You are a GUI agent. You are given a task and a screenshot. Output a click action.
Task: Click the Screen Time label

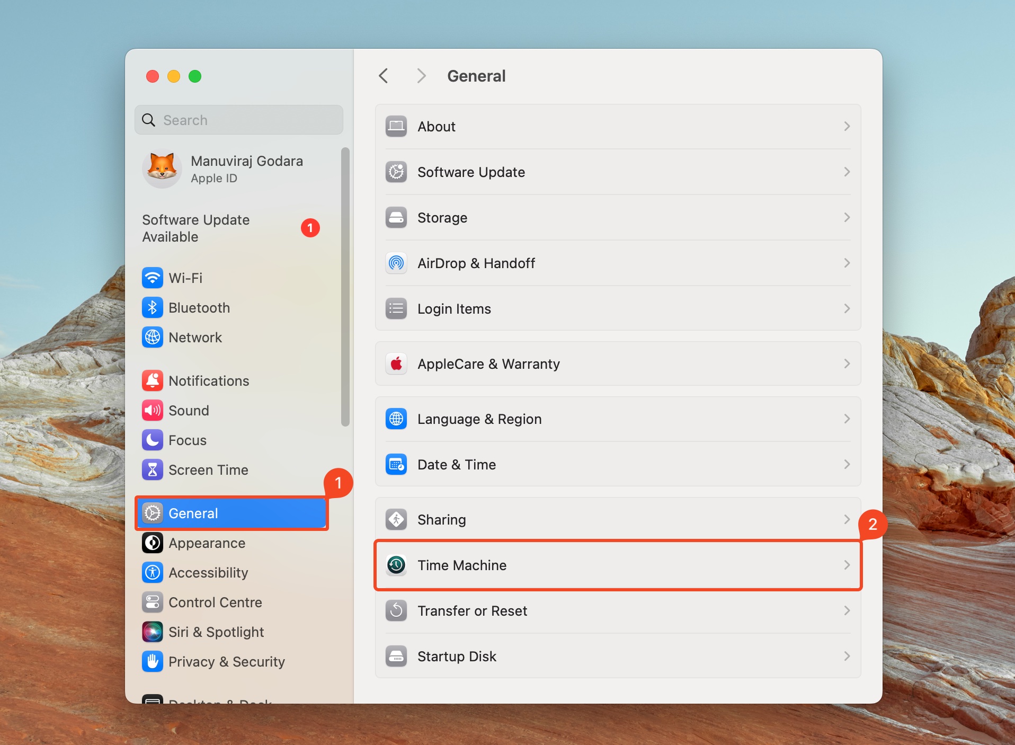click(x=208, y=470)
